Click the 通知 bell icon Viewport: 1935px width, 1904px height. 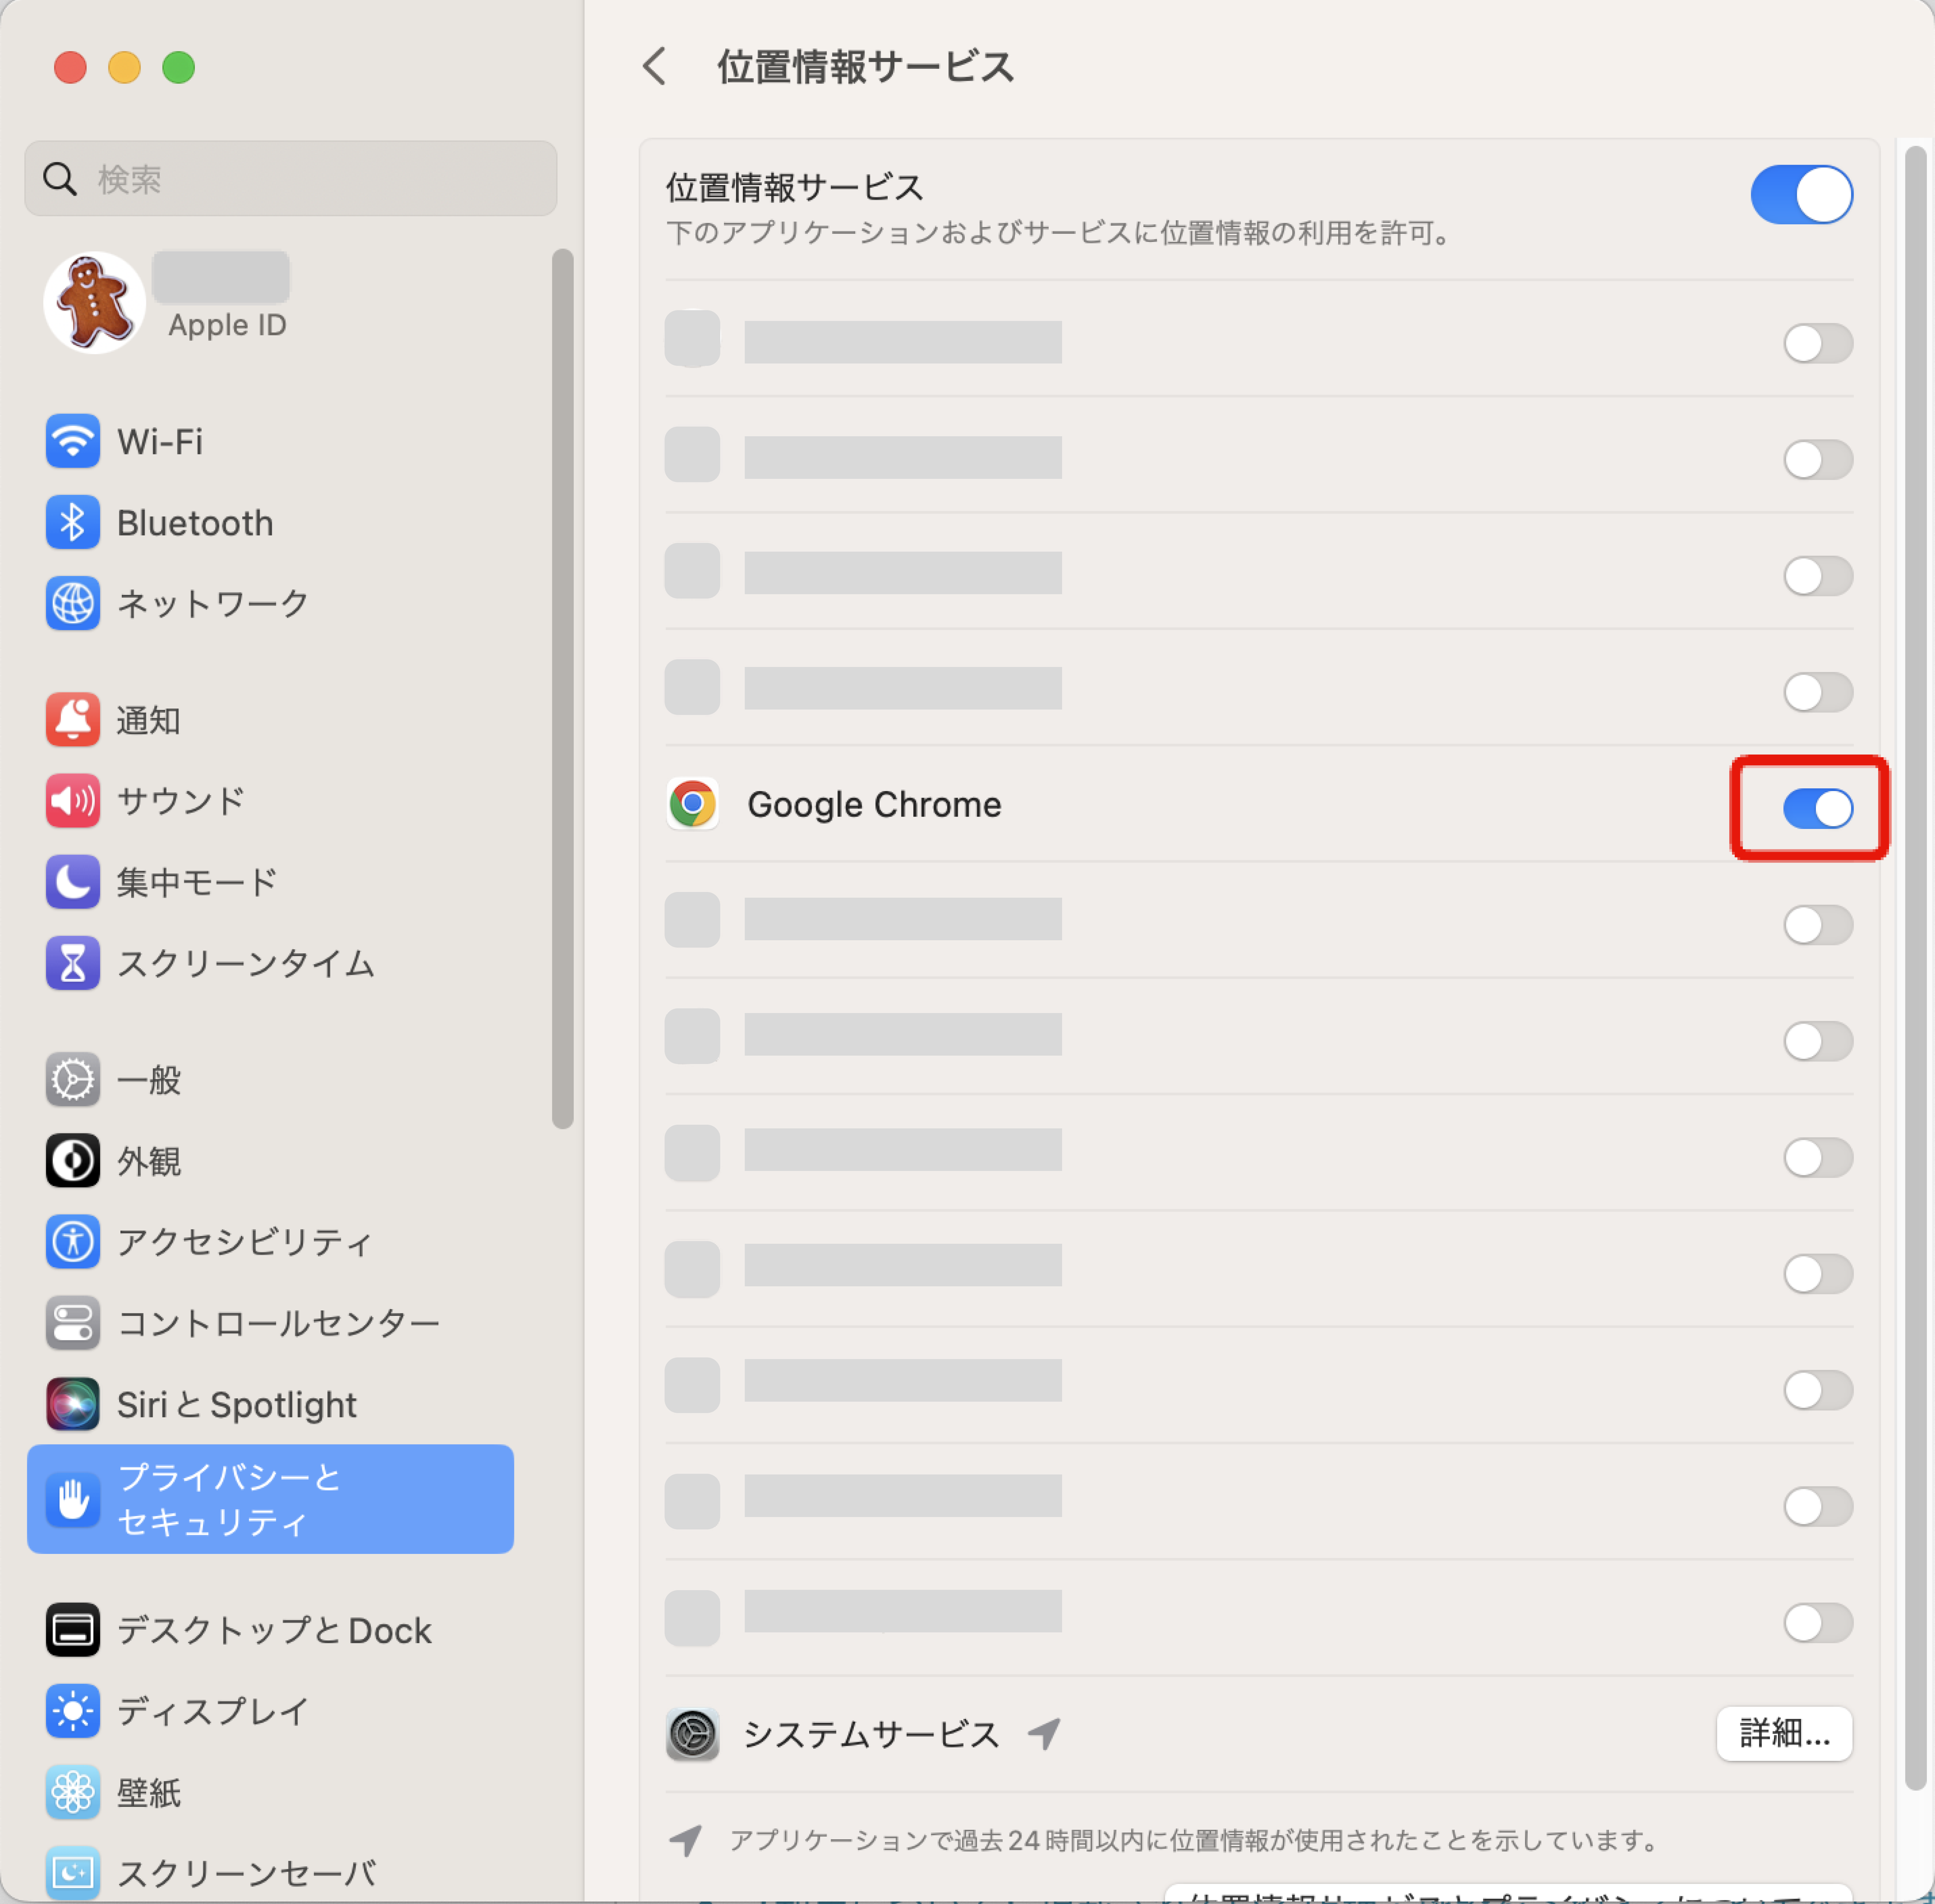(72, 720)
